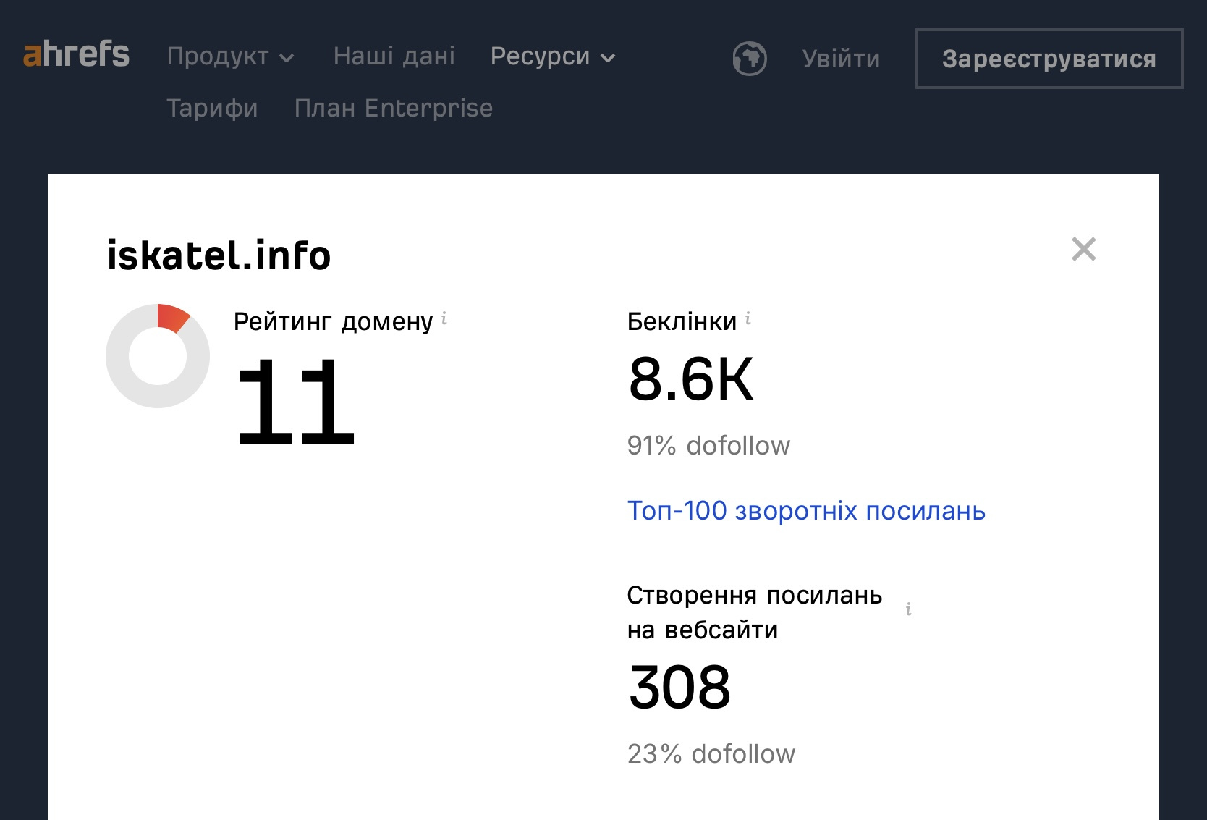Image resolution: width=1207 pixels, height=820 pixels.
Task: Open the Тарифи page
Action: click(x=212, y=108)
